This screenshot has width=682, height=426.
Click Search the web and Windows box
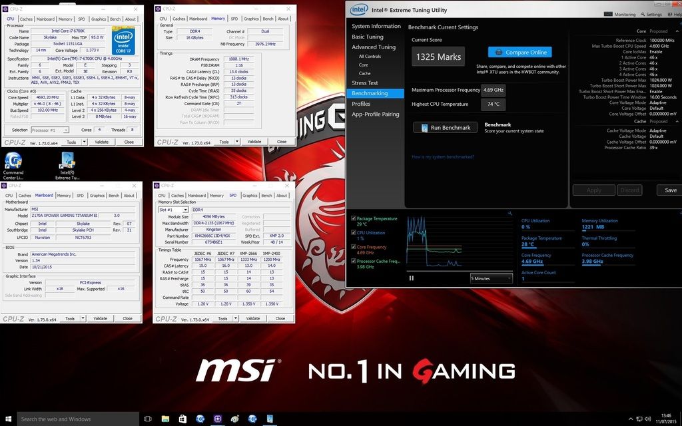pyautogui.click(x=77, y=419)
